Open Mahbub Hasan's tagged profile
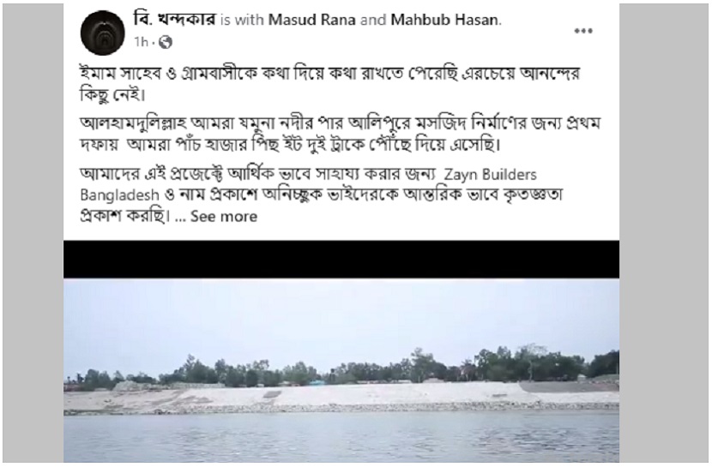 click(444, 20)
